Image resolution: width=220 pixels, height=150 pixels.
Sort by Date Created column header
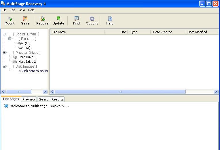coord(168,32)
